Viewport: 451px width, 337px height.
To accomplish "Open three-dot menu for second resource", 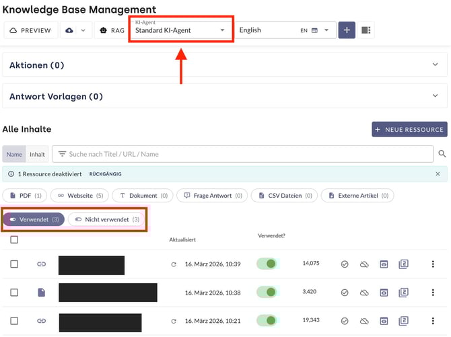I will click(x=433, y=293).
